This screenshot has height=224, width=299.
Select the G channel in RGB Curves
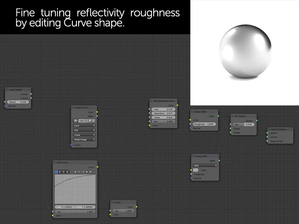coord(64,172)
